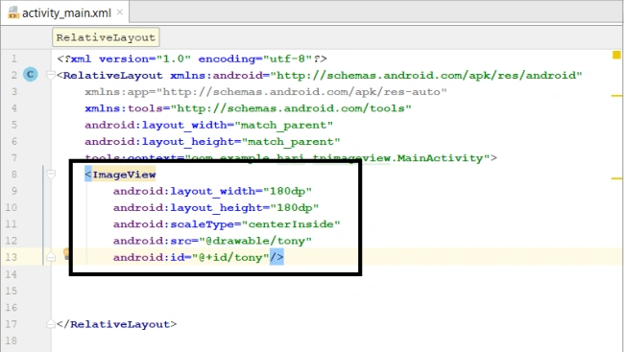Click the class gutter icon on line 2
624x352 pixels.
pyautogui.click(x=31, y=75)
